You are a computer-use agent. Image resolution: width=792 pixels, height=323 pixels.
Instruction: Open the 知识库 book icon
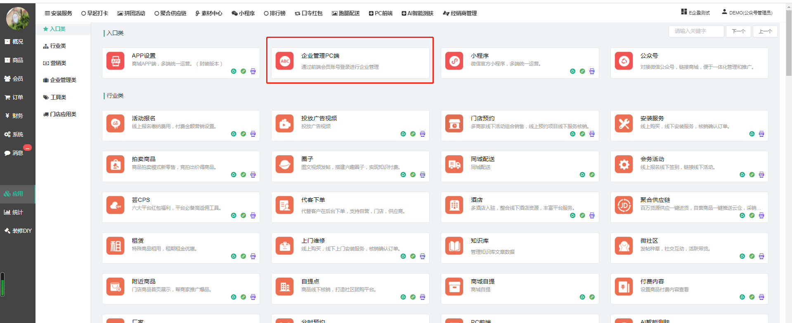454,246
